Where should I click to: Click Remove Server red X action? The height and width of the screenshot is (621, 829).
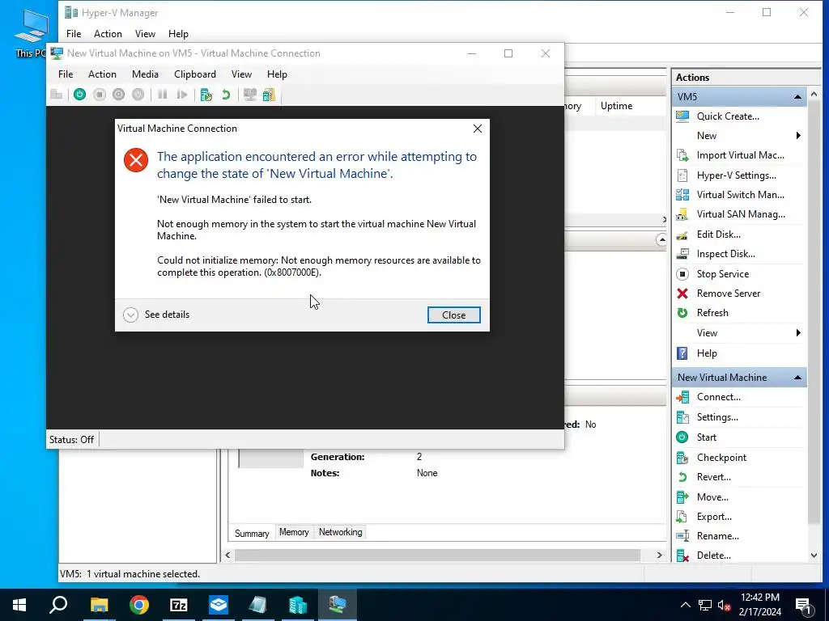(x=682, y=294)
